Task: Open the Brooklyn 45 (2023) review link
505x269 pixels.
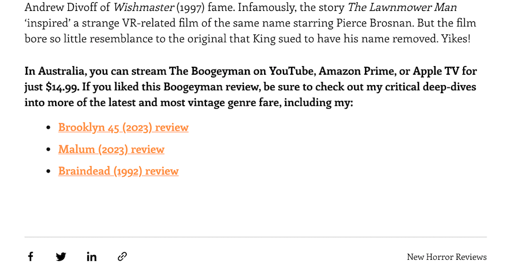Action: (x=123, y=127)
